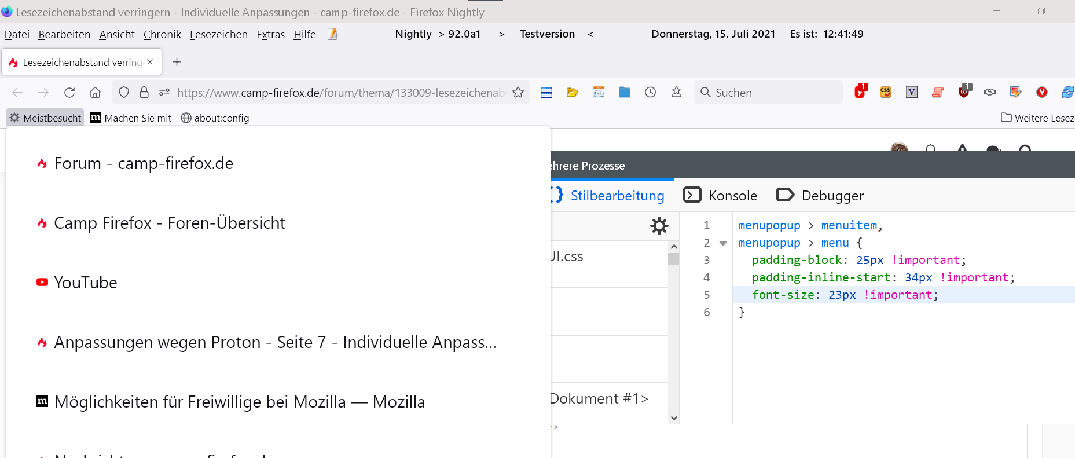Bookmark this page with the star icon
This screenshot has height=458, width=1075.
tap(518, 93)
